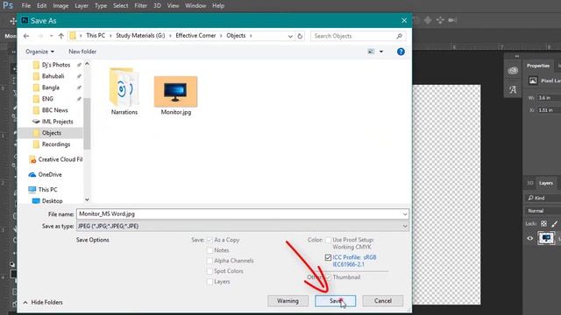Toggle the Spot Colors checkbox
The image size is (561, 315).
[209, 271]
